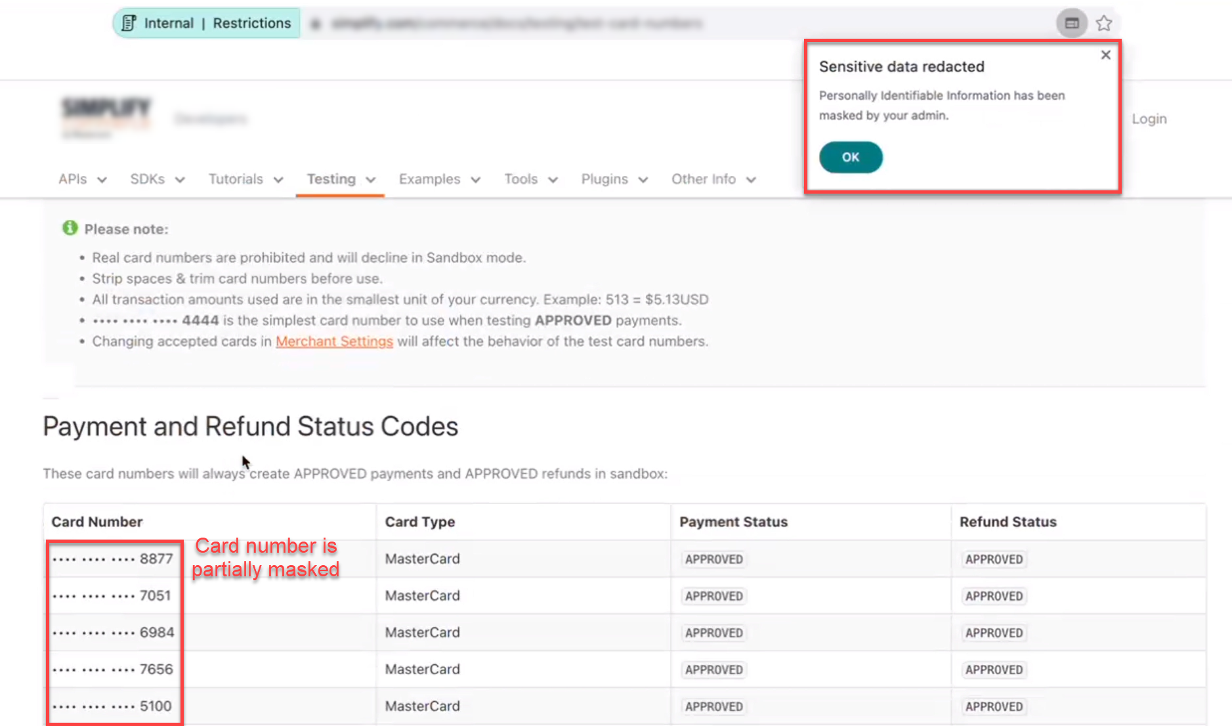Click Refund Status APPROVED badge in 7656 row
The width and height of the screenshot is (1232, 726).
[994, 670]
